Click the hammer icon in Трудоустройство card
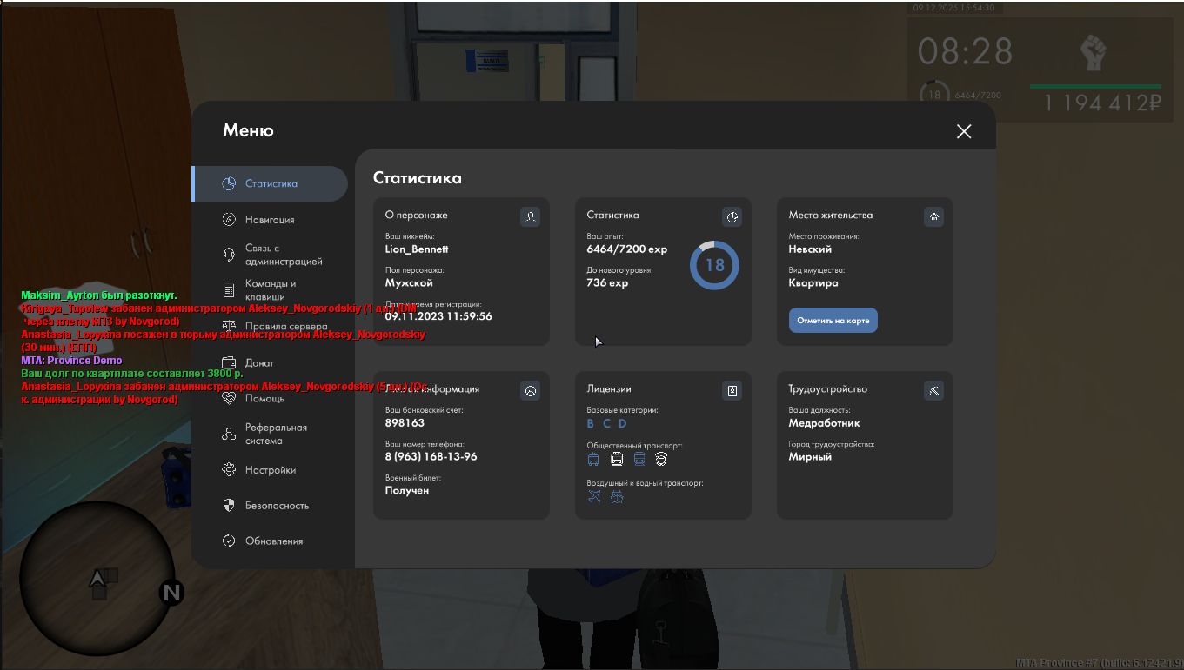This screenshot has width=1184, height=670. click(933, 391)
